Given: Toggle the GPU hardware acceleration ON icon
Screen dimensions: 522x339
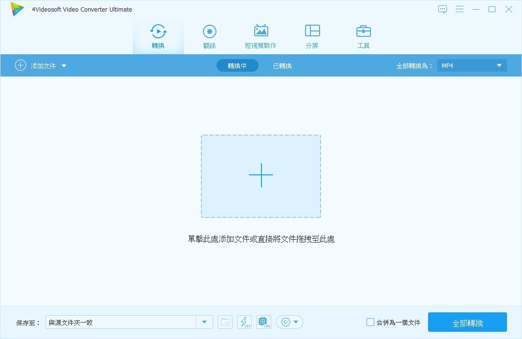Looking at the screenshot, I should [x=264, y=322].
